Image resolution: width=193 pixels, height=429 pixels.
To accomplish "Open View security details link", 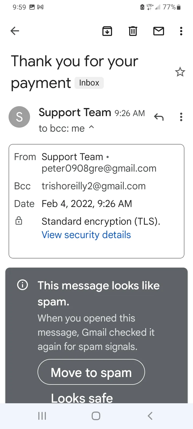I will pyautogui.click(x=86, y=235).
